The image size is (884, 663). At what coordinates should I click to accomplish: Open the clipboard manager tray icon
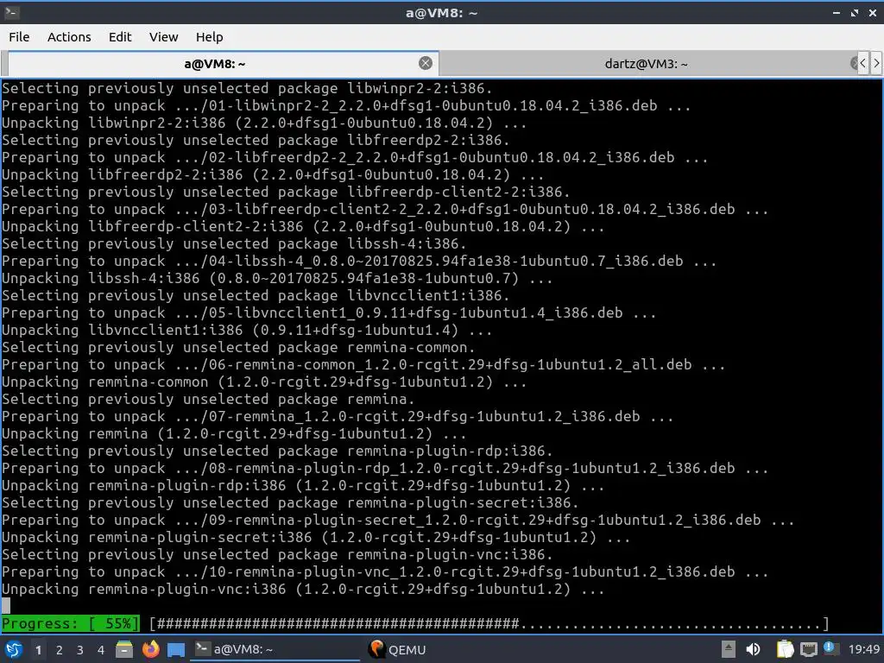coord(785,649)
